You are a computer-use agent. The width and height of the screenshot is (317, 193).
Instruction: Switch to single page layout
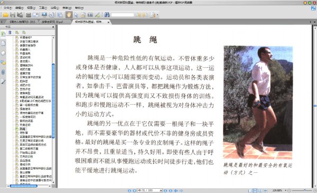tap(250, 190)
